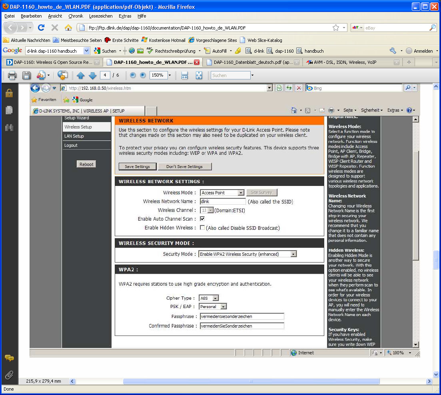Click the Passphrase input field

click(242, 316)
